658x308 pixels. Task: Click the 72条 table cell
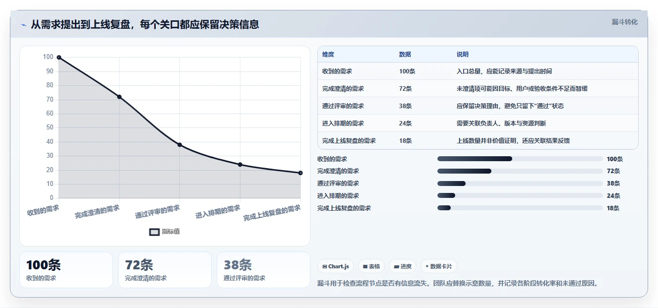[x=406, y=89]
